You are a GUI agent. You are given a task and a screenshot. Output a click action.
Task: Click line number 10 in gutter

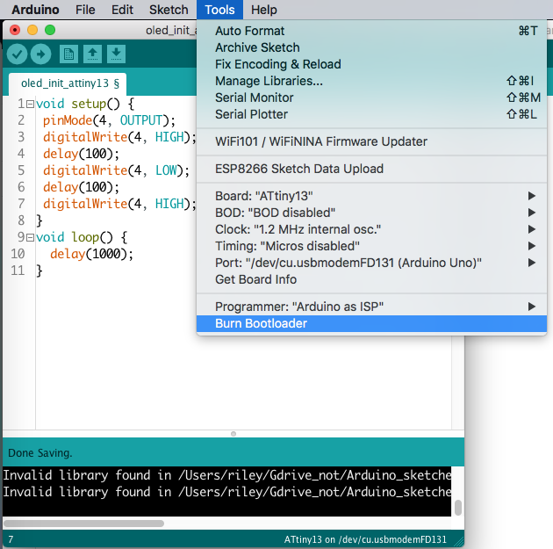(x=18, y=254)
